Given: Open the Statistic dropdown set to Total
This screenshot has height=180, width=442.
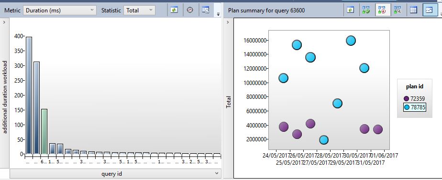Looking at the screenshot, I should tap(139, 11).
